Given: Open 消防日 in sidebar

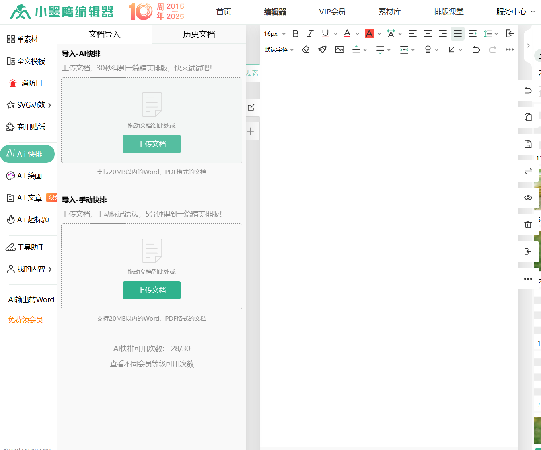Looking at the screenshot, I should tap(25, 83).
